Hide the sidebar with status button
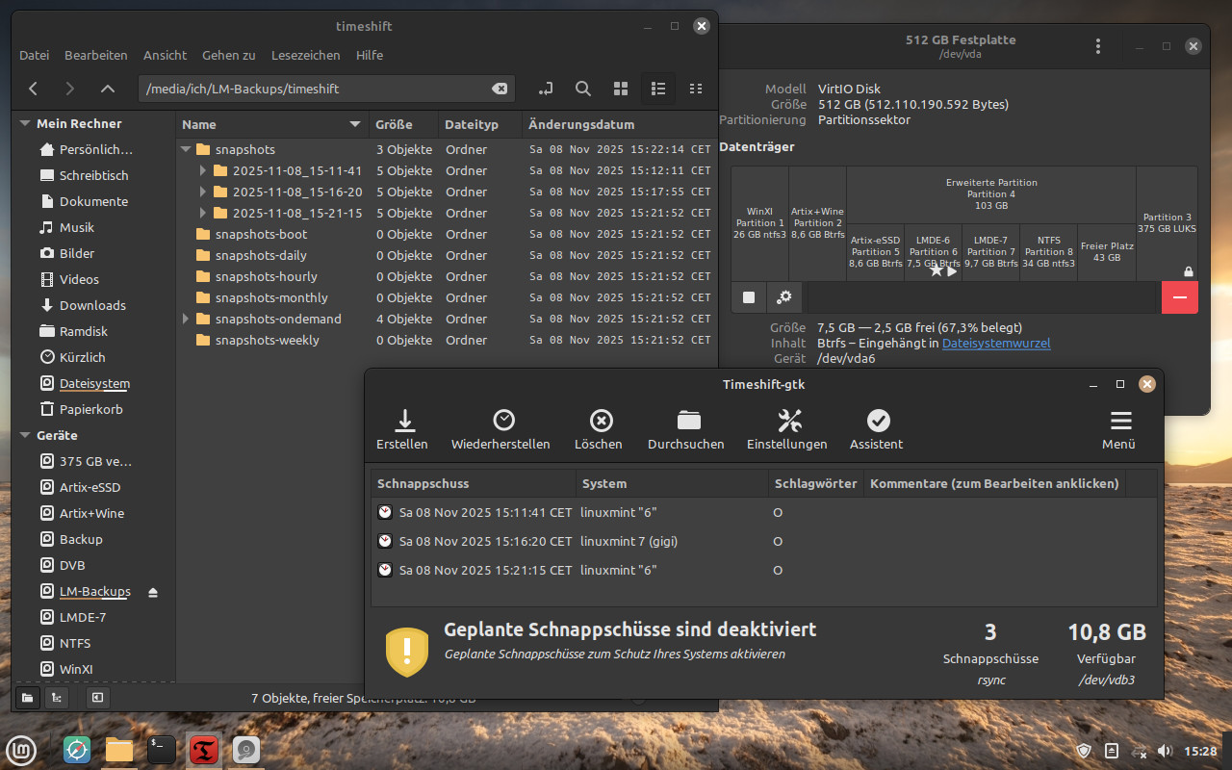This screenshot has width=1232, height=770. [x=96, y=697]
